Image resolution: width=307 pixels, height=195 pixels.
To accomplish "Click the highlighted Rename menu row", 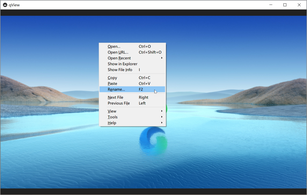I will coord(132,89).
